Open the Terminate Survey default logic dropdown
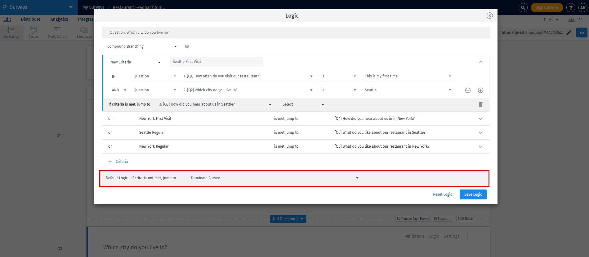Image resolution: width=589 pixels, height=257 pixels. click(x=274, y=178)
